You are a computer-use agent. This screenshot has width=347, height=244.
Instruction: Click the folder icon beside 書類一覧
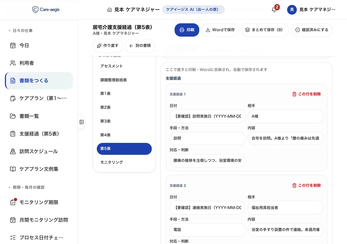click(x=13, y=116)
